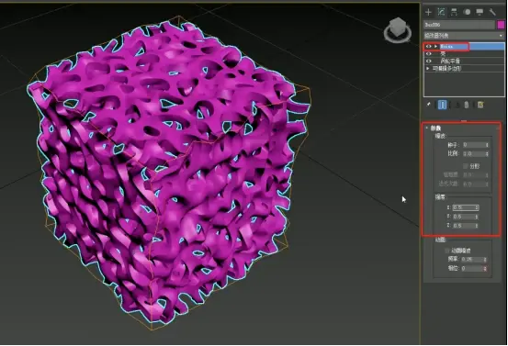Open Configure Modifier Sets icon

480,105
